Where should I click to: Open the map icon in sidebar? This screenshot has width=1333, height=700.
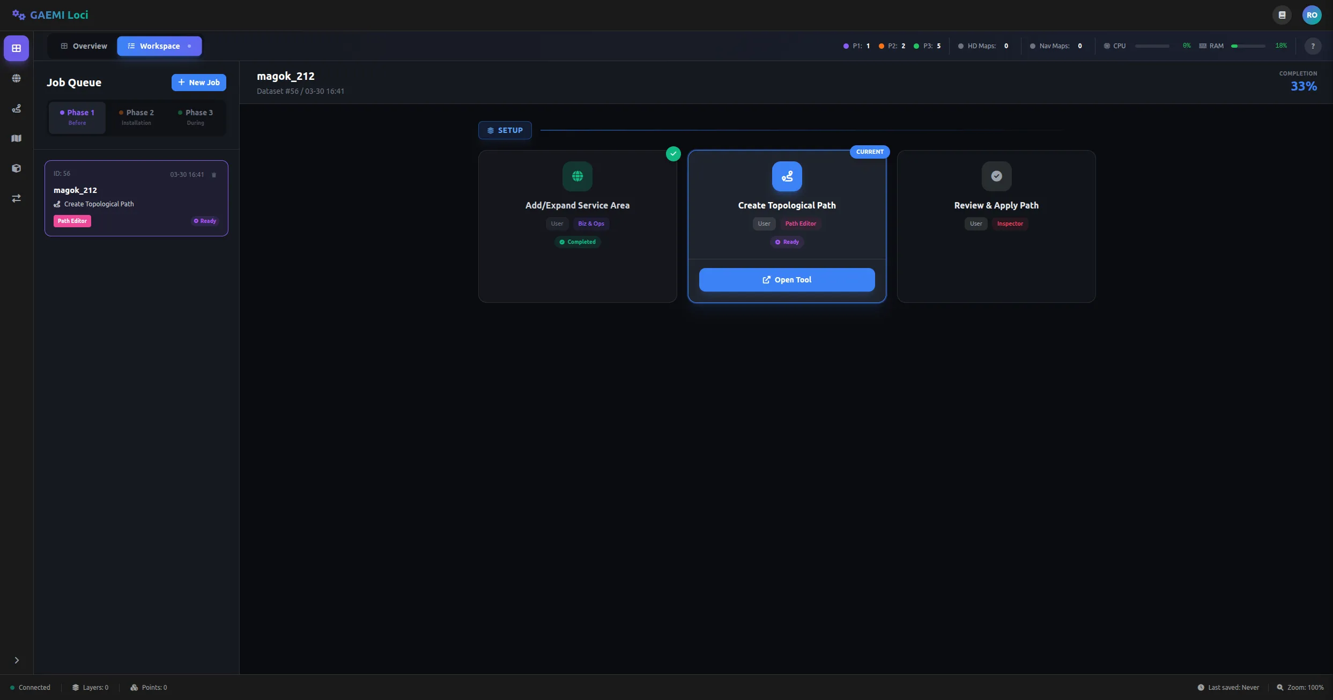pos(17,138)
